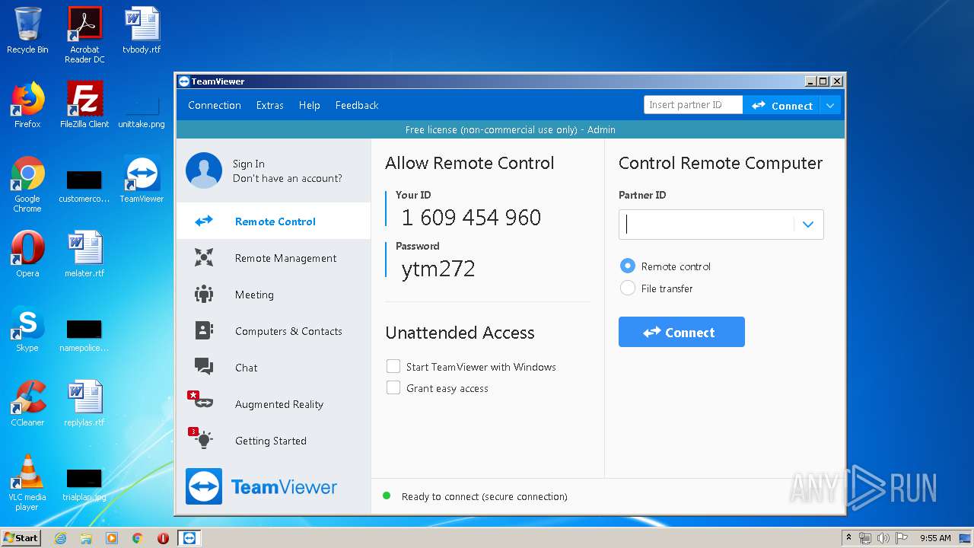Click the Show desktop button
Viewport: 974px width, 548px height.
[965, 538]
